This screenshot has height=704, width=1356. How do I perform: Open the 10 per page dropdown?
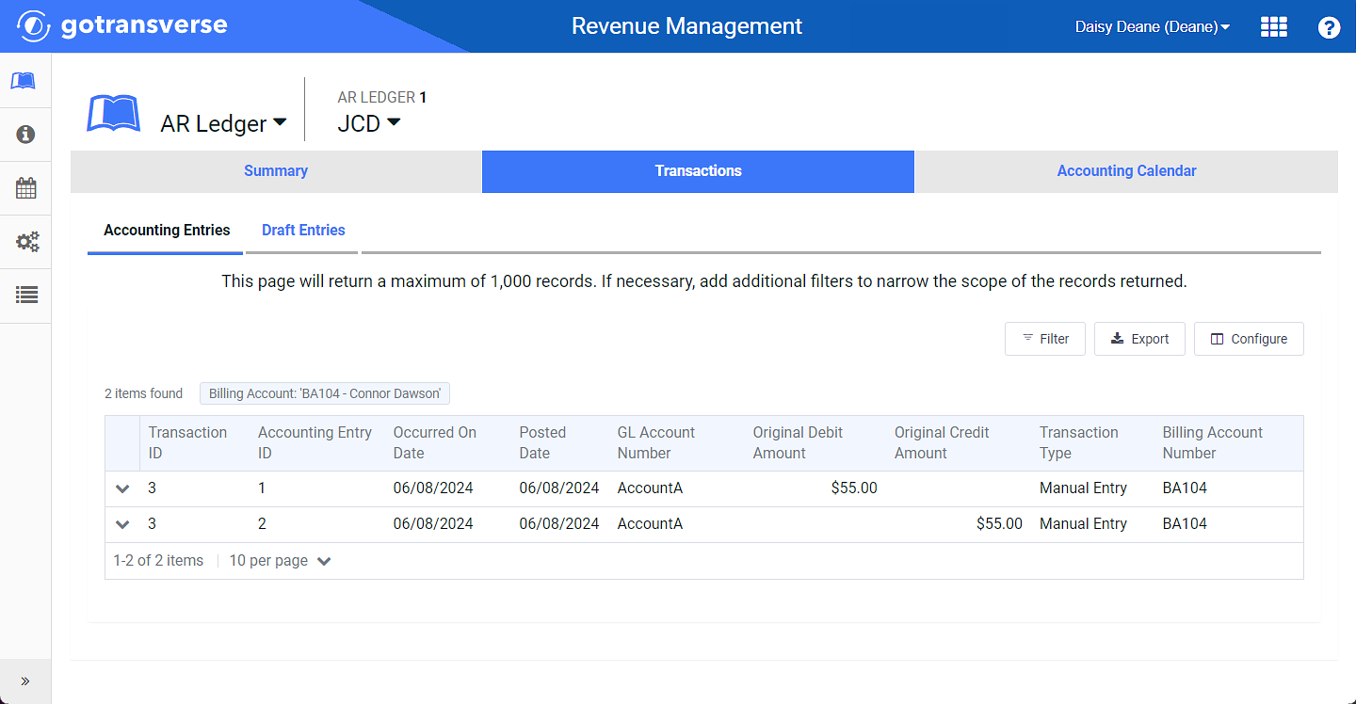[281, 561]
